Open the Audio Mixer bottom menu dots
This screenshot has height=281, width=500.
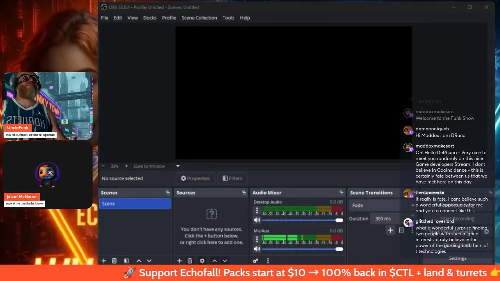pyautogui.click(x=268, y=261)
